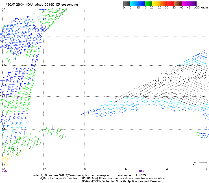Click the gray 0–5 knots color band
The width and height of the screenshot is (209, 183).
click(x=127, y=3)
